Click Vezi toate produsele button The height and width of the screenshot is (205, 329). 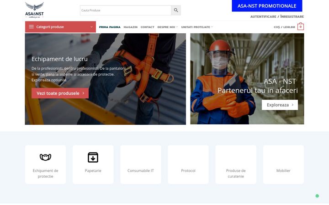coord(60,93)
